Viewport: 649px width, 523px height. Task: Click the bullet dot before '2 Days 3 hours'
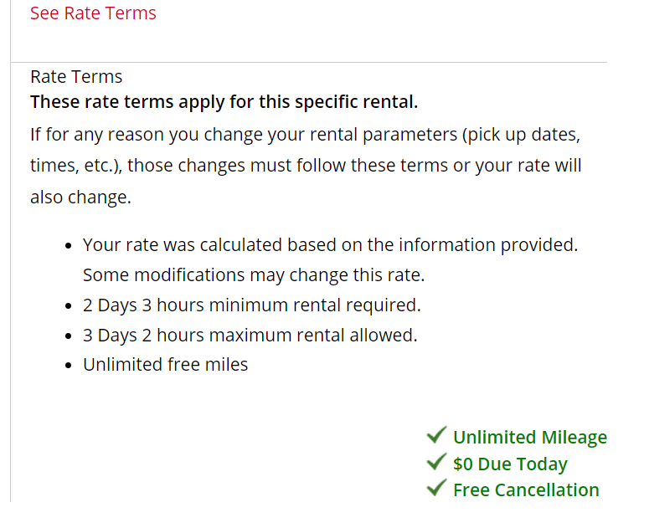(69, 307)
